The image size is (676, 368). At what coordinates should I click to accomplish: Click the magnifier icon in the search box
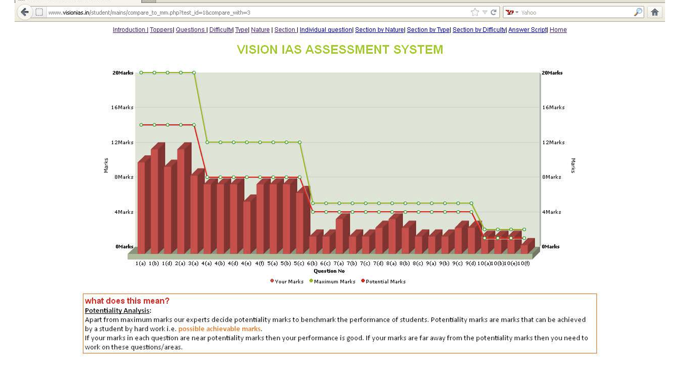point(638,12)
